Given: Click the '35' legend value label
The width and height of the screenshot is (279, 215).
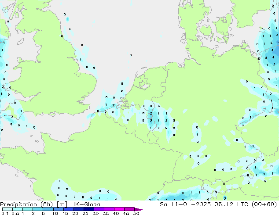Looking at the screenshot, I should 106,213.
